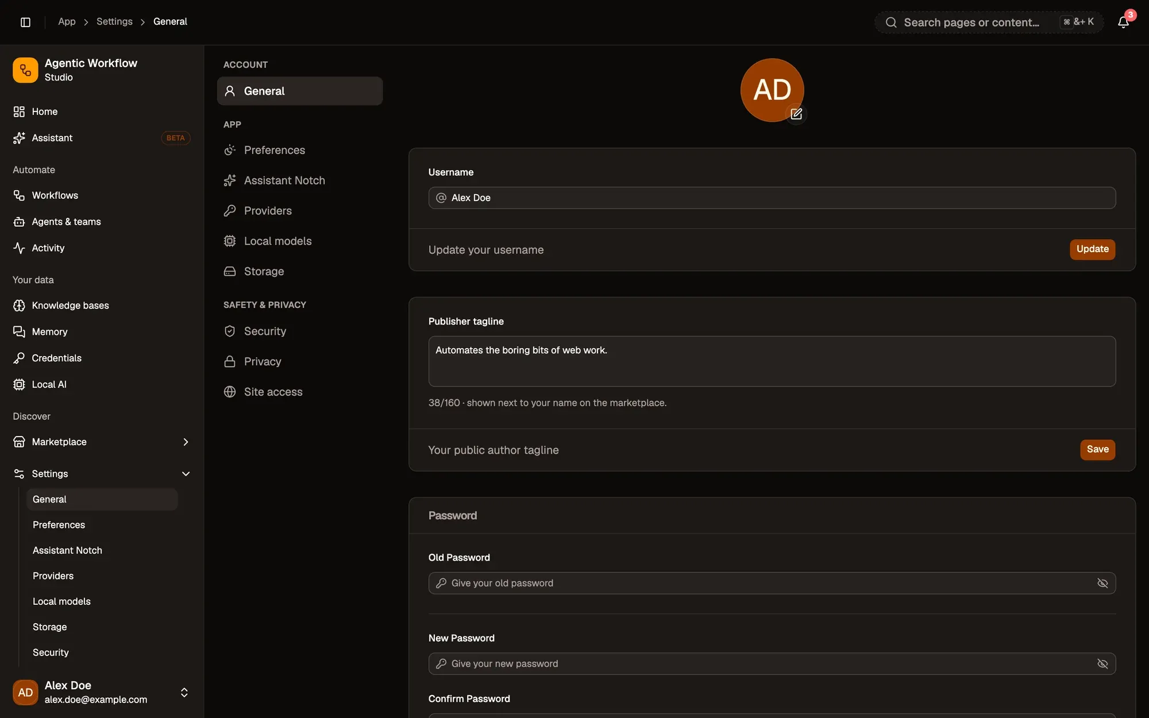The width and height of the screenshot is (1149, 718).
Task: Show the new password text
Action: click(1102, 663)
